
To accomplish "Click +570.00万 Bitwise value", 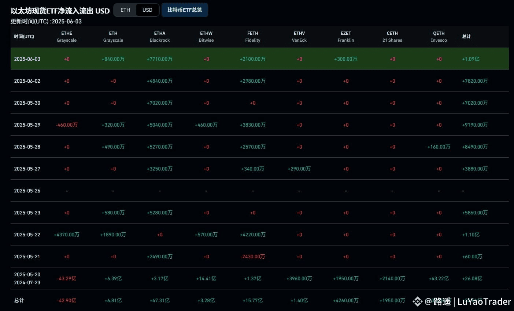I will 206,235.
